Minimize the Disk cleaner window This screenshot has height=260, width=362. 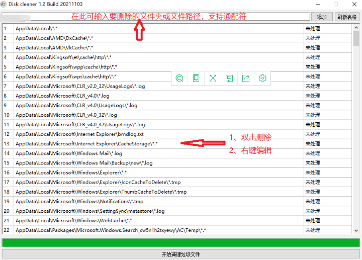pos(318,4)
